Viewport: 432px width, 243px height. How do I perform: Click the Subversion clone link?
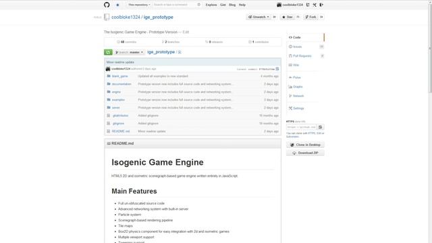pyautogui.click(x=292, y=136)
